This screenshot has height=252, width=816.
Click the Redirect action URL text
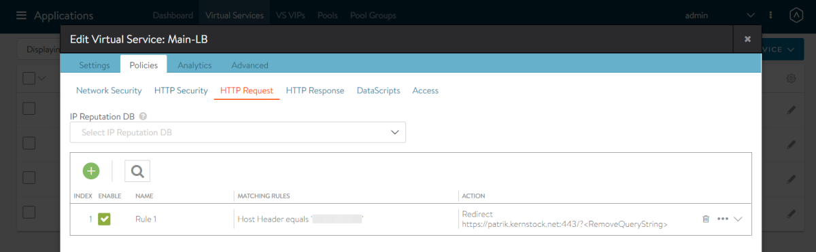click(x=564, y=223)
